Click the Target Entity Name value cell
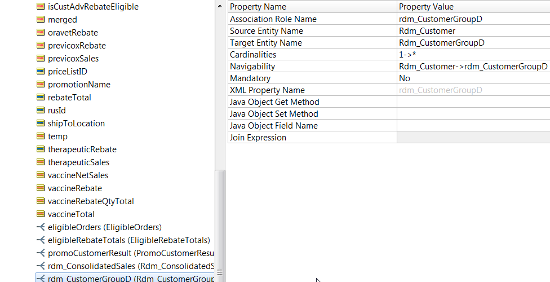 tap(473, 43)
